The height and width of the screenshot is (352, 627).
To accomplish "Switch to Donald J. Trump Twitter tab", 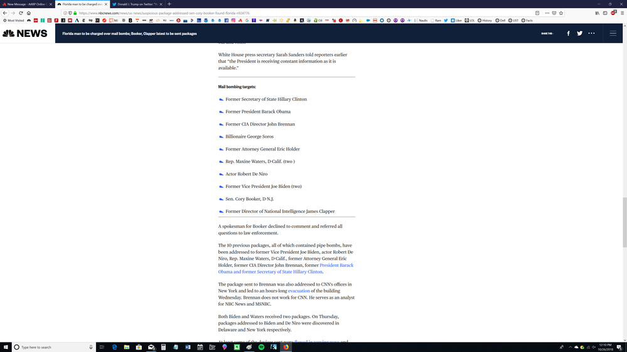I will tap(137, 4).
